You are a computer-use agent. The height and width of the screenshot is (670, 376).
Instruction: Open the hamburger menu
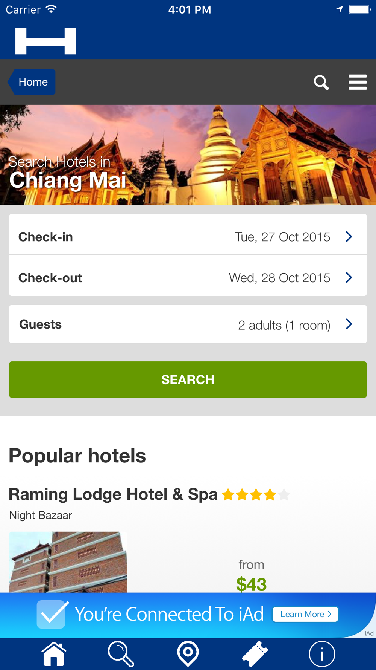357,82
